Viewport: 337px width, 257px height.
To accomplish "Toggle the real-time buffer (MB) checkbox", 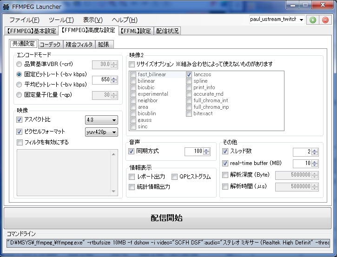I will (x=225, y=163).
